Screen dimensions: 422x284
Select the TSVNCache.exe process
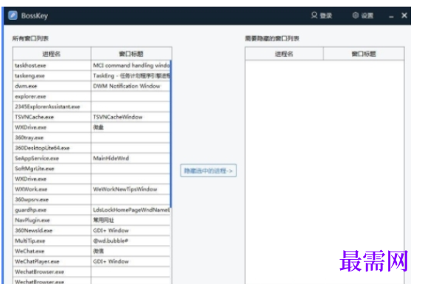coord(52,117)
